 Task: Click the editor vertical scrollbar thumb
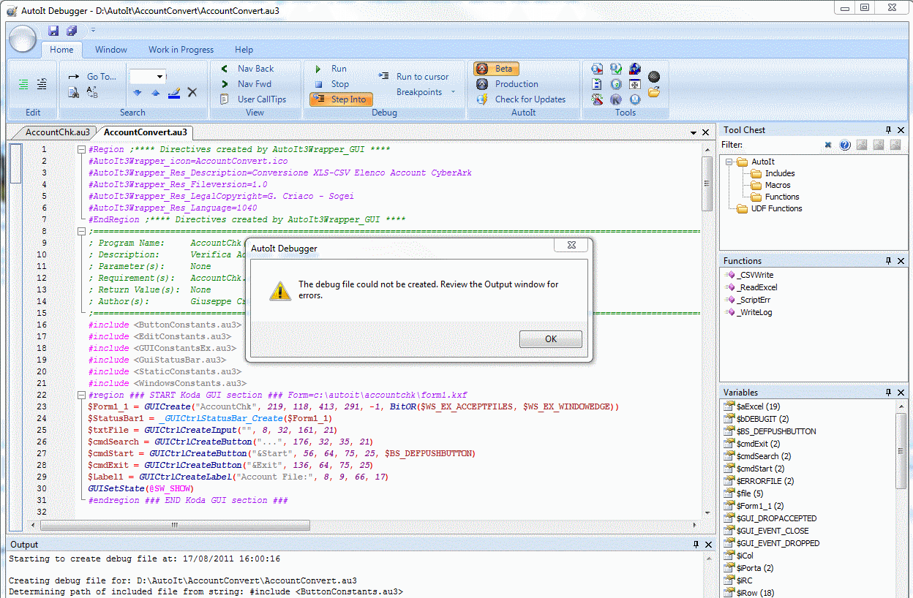pyautogui.click(x=707, y=184)
